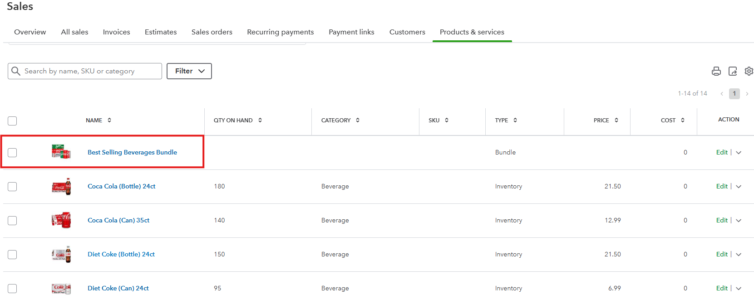Open Coca Cola (Can) 35ct link
Screen dimensions: 754x299
click(x=118, y=220)
